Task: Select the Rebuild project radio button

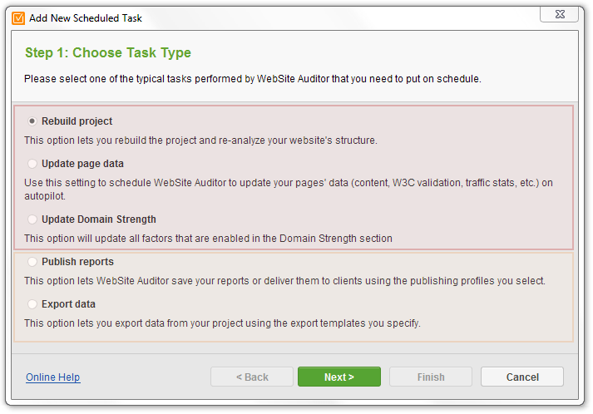Action: [32, 121]
